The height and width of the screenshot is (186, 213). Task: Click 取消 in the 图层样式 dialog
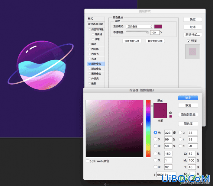coord(193,27)
